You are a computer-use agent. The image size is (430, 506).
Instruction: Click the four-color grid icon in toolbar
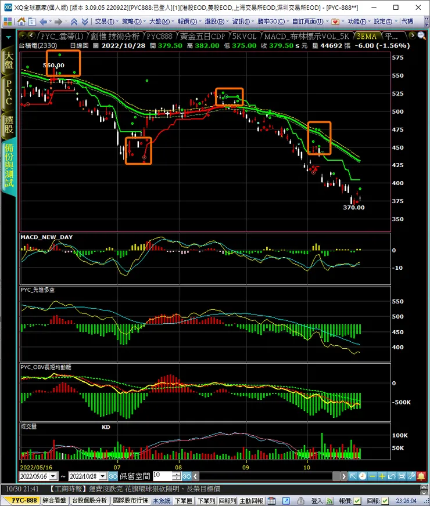coord(8,21)
